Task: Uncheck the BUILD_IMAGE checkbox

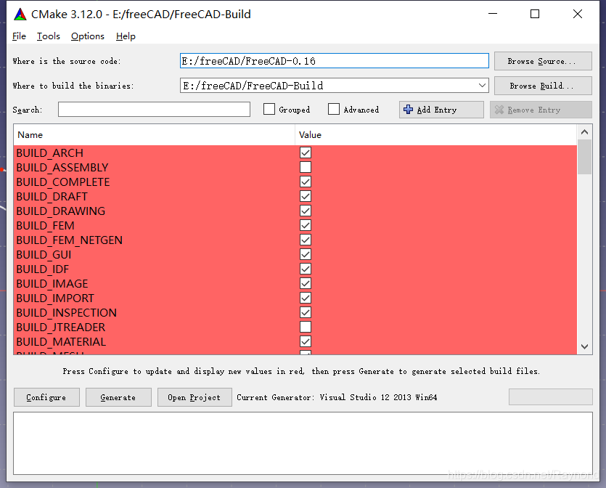Action: (306, 283)
